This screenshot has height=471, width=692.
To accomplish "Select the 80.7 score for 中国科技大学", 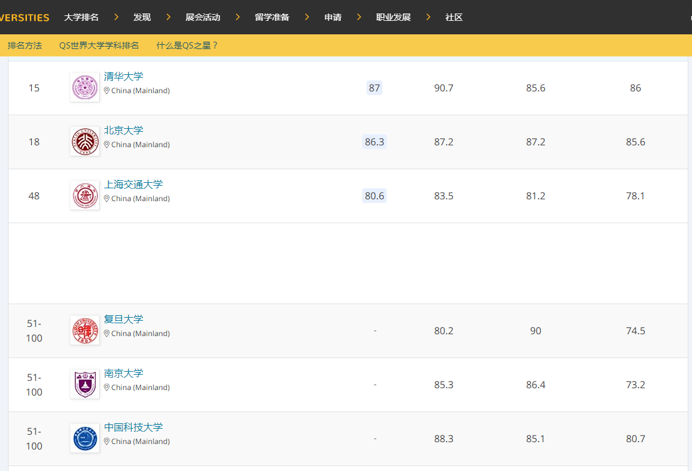I will [636, 438].
